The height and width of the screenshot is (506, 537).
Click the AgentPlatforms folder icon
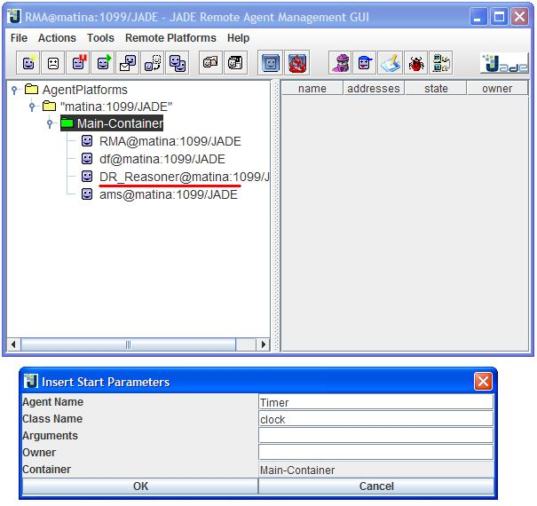(x=31, y=89)
